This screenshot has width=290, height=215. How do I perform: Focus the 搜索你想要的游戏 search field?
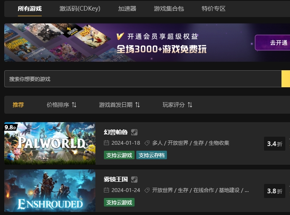pos(143,79)
